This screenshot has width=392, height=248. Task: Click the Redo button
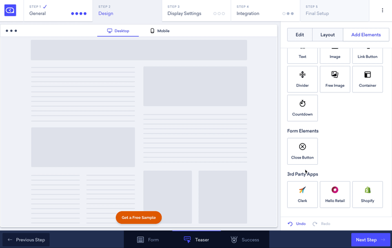[x=321, y=224]
